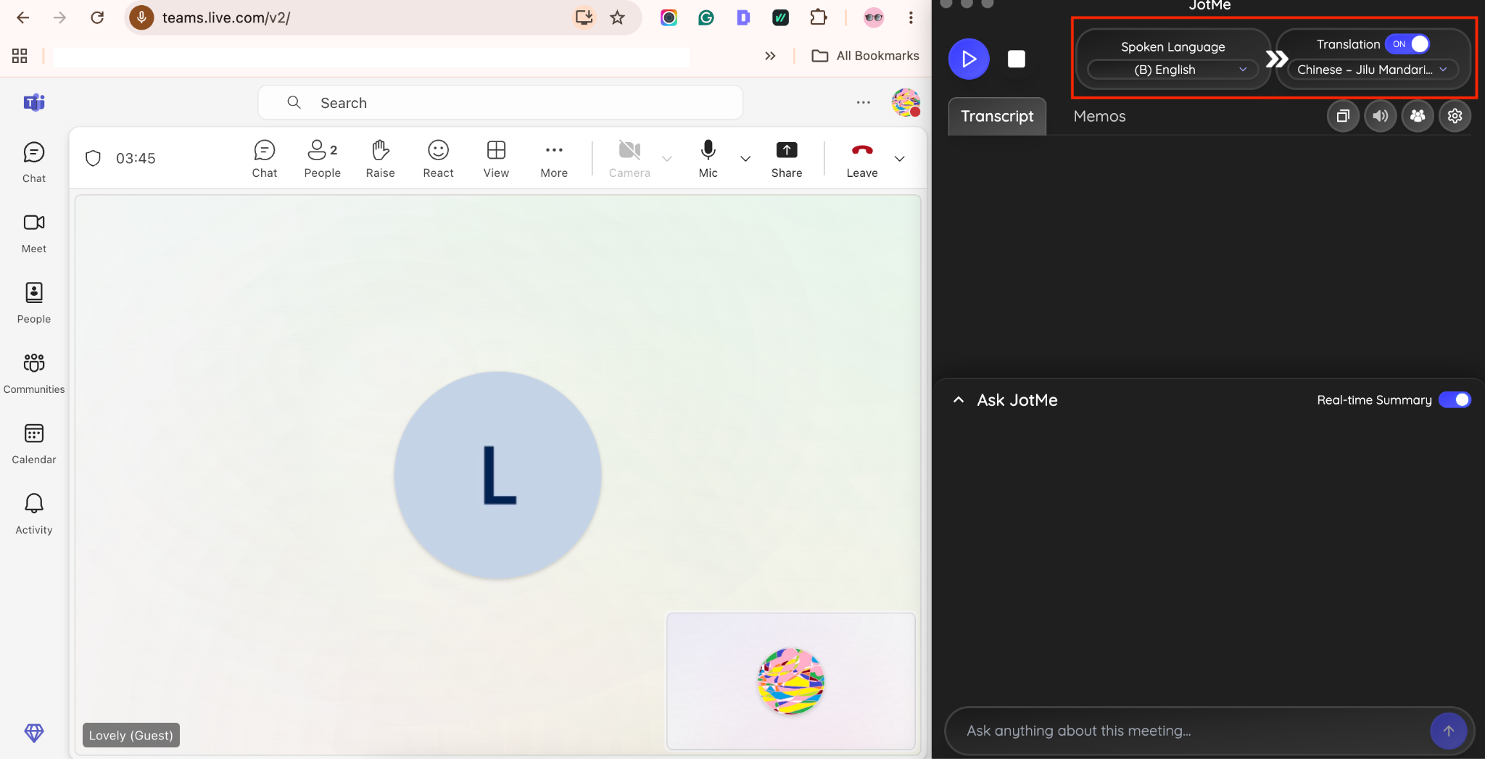Click the Teams logo in sidebar
This screenshot has width=1485, height=759.
(34, 102)
